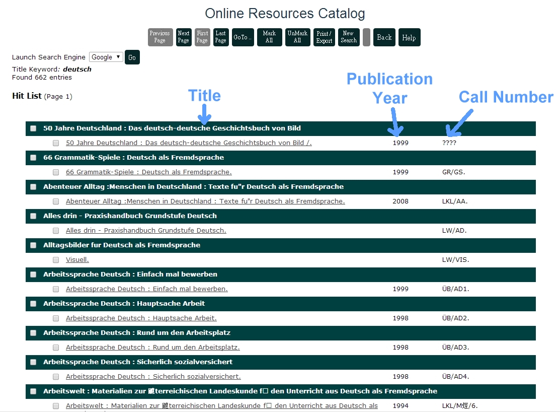Follow the Arbeitssprache Deutsch: Sicherlich sozialversichert link

pyautogui.click(x=153, y=377)
